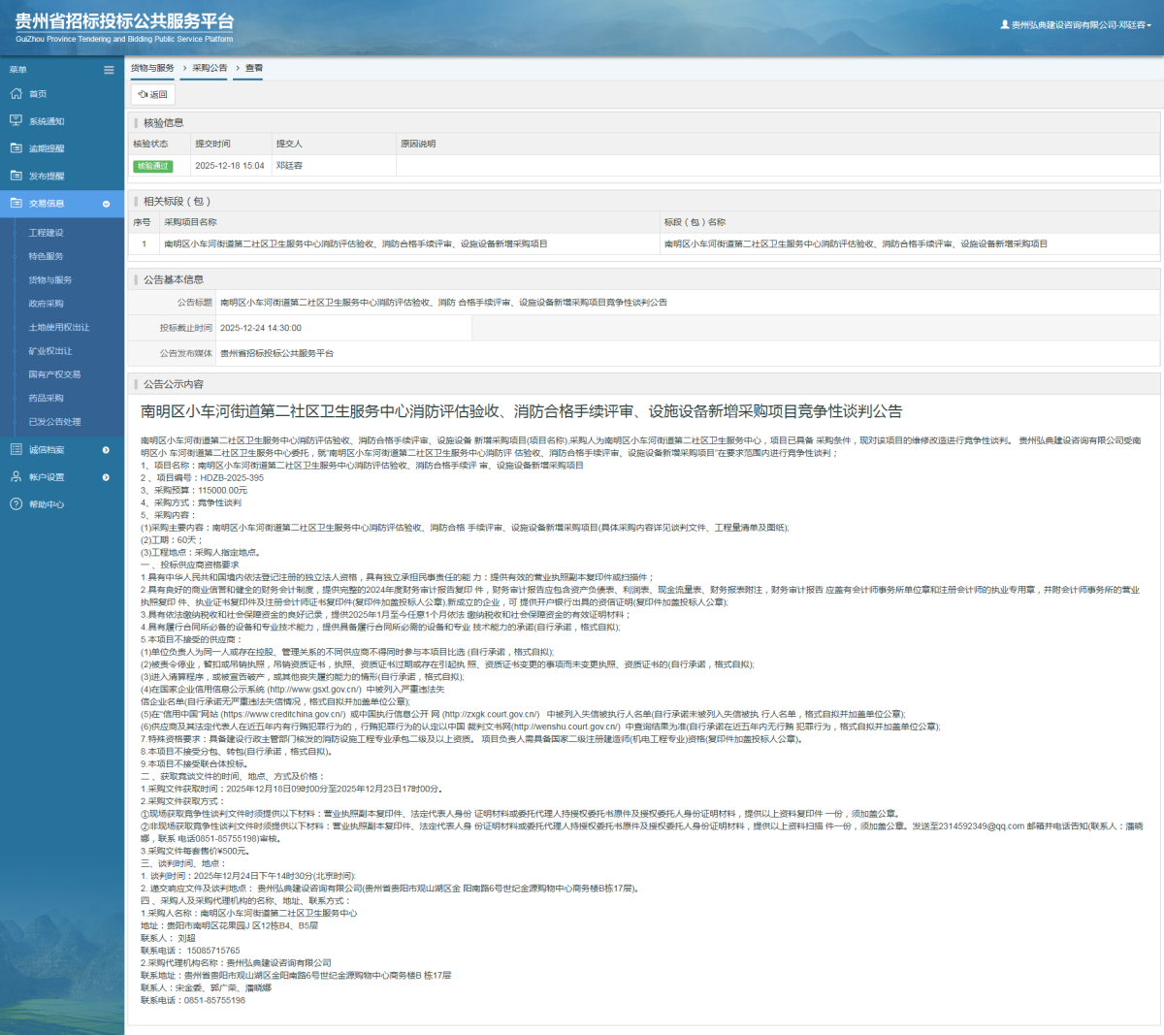Click the 发布提醒 sidebar icon
This screenshot has height=1035, width=1164.
(16, 176)
